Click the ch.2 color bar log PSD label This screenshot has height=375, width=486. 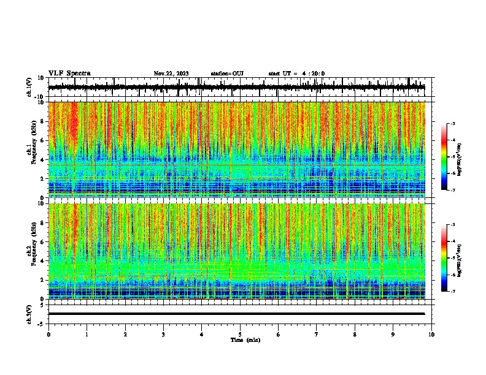pos(459,260)
